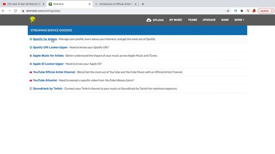
Task: Go forward in browser history
Action: (x=9, y=11)
